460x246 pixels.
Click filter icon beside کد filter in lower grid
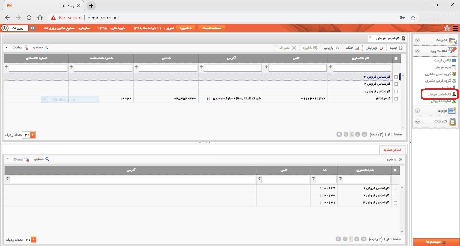313,178
